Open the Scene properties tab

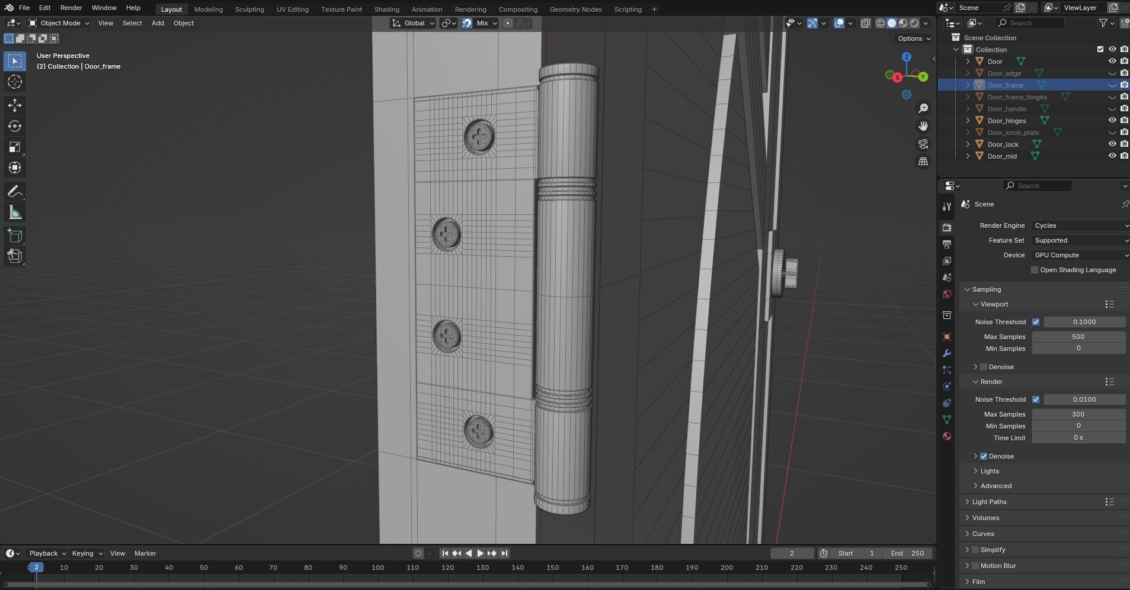coord(947,278)
